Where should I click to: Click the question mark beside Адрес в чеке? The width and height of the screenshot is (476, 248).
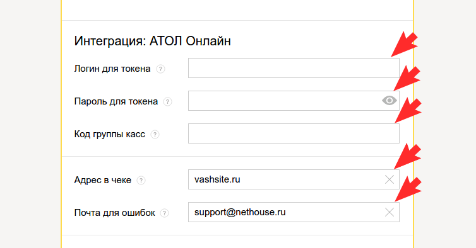pyautogui.click(x=141, y=181)
